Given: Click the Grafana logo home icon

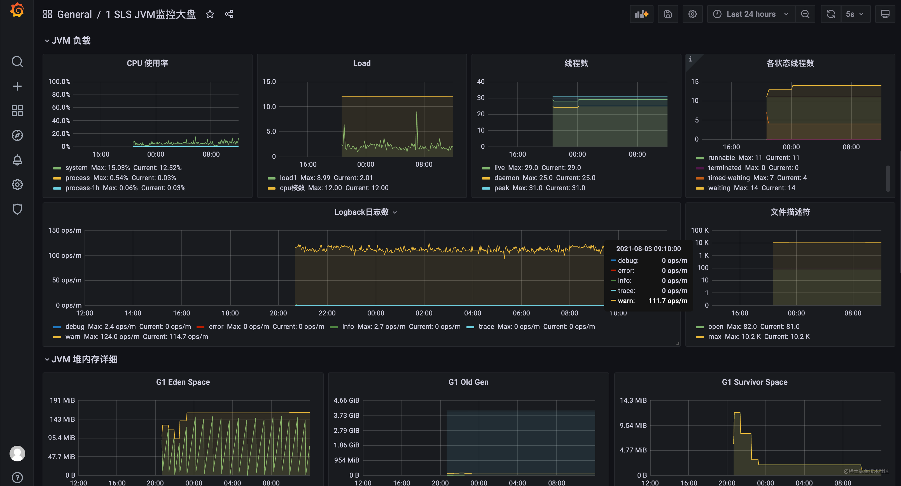Looking at the screenshot, I should point(17,10).
